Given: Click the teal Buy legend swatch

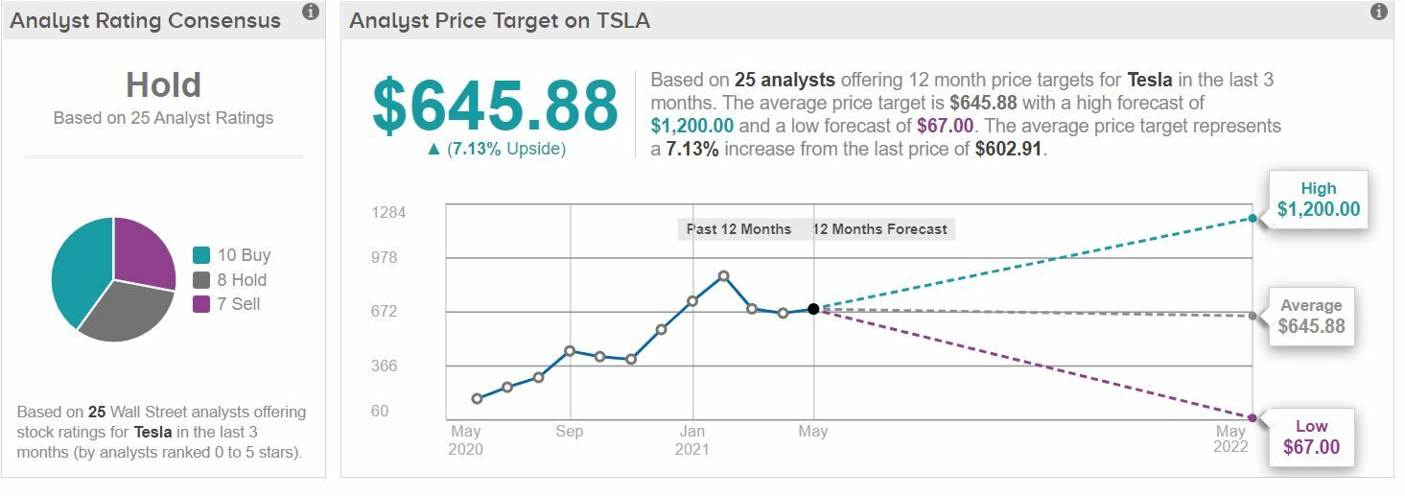Looking at the screenshot, I should [x=201, y=255].
